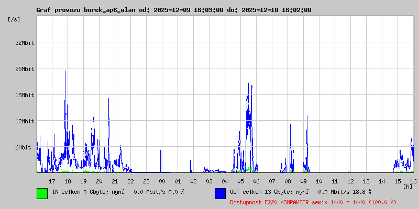Click hour label 05 on x-axis
Screen dimensions: 419x209
(x=240, y=181)
